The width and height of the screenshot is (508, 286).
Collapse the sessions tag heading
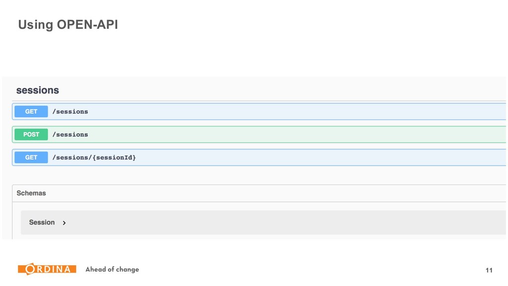[x=38, y=90]
